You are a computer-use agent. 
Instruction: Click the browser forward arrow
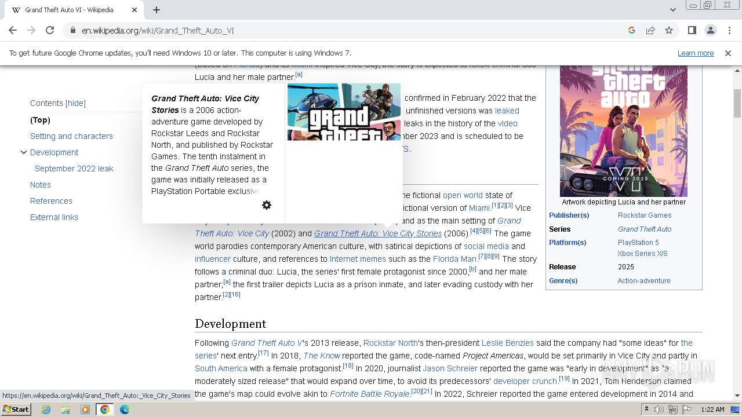tap(31, 30)
